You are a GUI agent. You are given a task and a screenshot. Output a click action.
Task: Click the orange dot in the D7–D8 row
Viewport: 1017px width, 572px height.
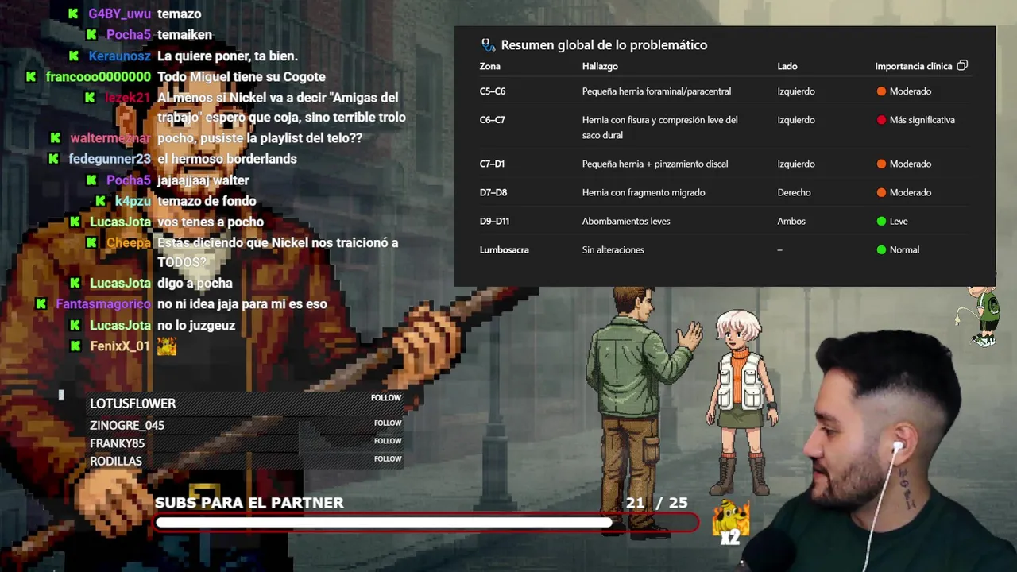pyautogui.click(x=881, y=192)
